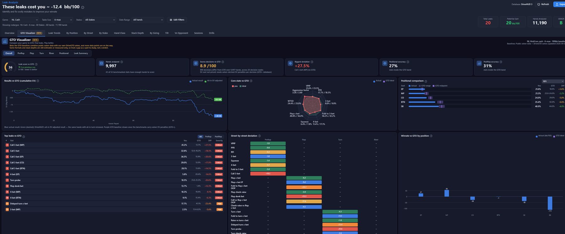Viewport: 565px width, 234px height.
Task: Click the BTN bar in Positional comparison
Action: point(422,102)
